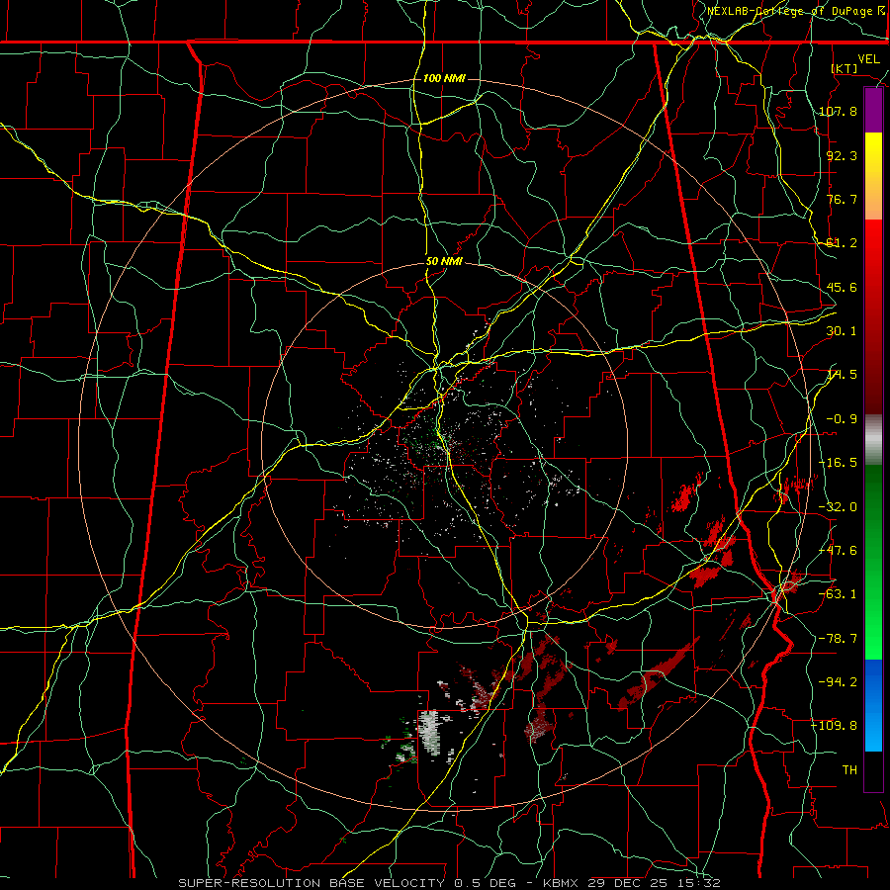Click the [KT] units label
Viewport: 890px width, 890px height.
(x=845, y=68)
